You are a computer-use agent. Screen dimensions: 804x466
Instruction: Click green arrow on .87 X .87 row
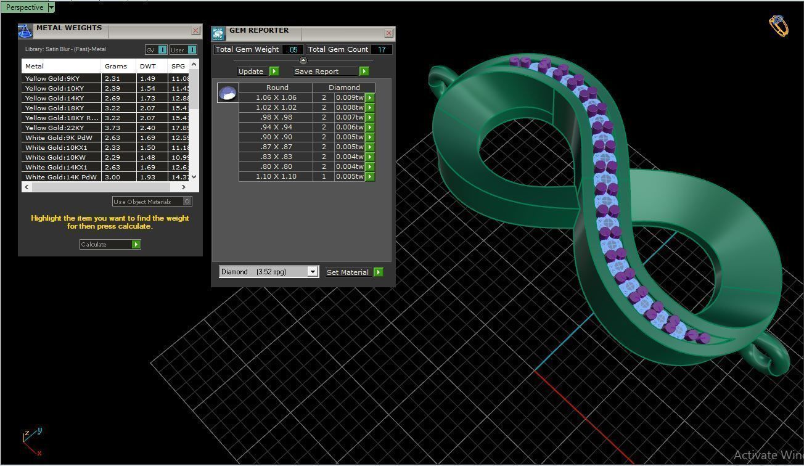tap(370, 147)
